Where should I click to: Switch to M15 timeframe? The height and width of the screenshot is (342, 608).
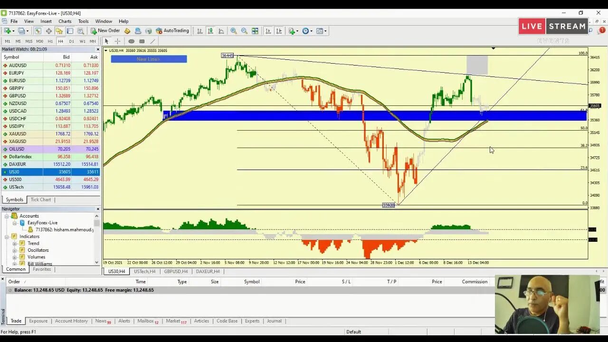click(x=28, y=41)
